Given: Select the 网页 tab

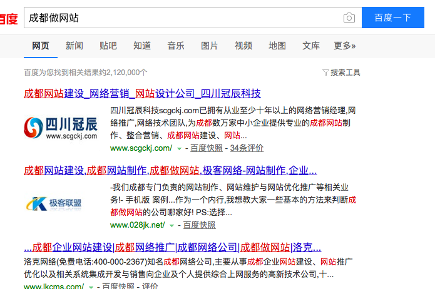Looking at the screenshot, I should 41,46.
